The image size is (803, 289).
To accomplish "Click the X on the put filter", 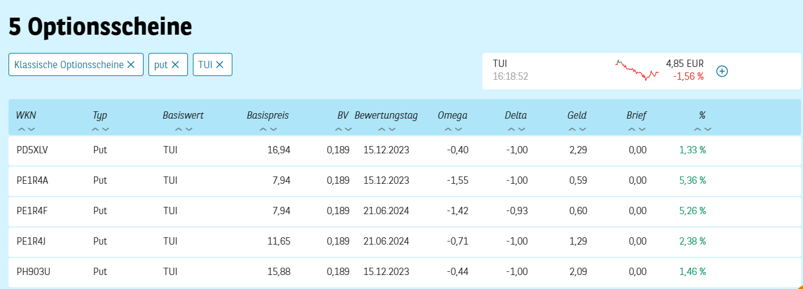I will pyautogui.click(x=175, y=64).
